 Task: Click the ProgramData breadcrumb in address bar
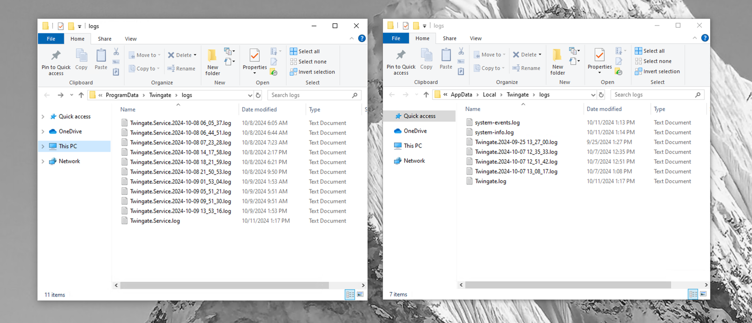tap(122, 95)
